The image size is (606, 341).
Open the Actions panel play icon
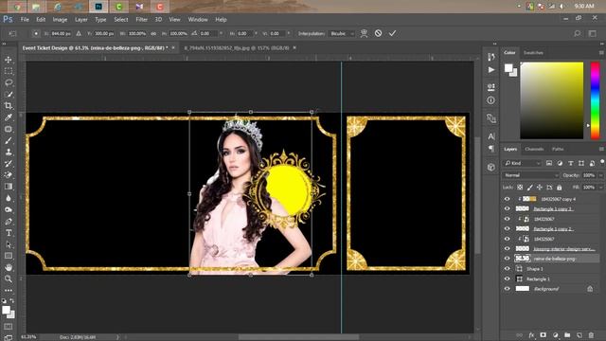click(491, 70)
